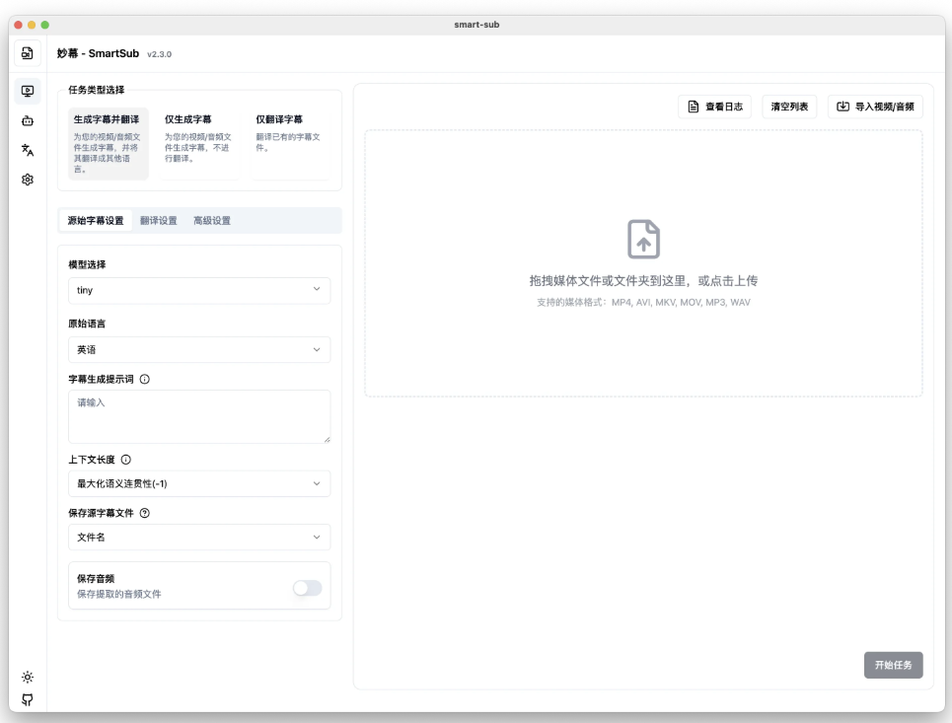The image size is (952, 723).
Task: Open the 原始语言 dropdown showing 英语
Action: point(199,349)
